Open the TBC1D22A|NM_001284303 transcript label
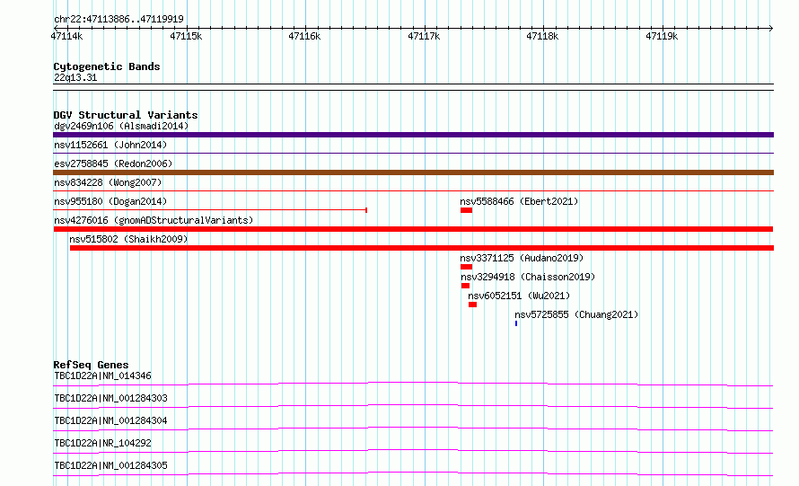Screen dimensions: 799x486 click(x=110, y=398)
